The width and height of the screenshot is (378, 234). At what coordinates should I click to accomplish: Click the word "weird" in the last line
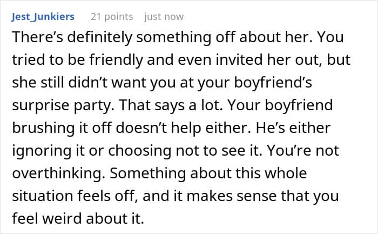(64, 219)
